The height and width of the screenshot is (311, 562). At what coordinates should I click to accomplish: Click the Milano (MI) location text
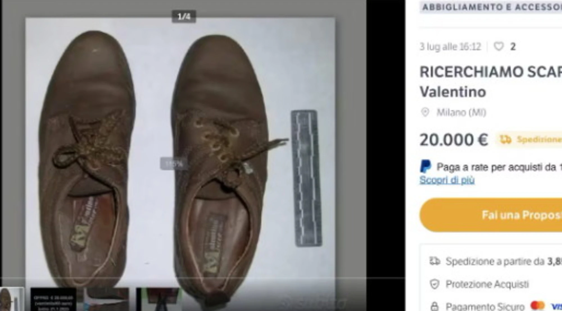tap(461, 112)
